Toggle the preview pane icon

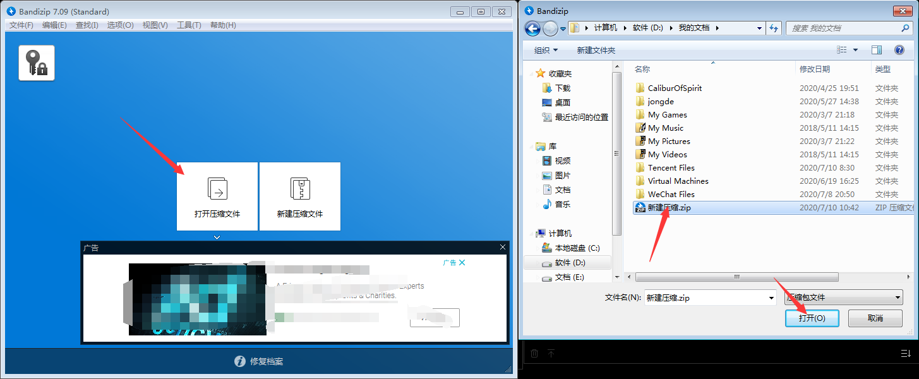877,50
